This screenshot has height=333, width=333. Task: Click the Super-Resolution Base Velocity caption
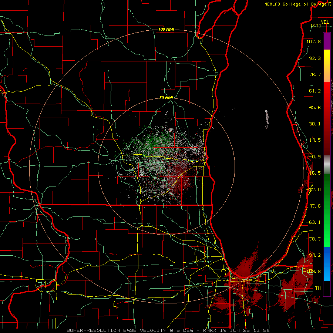point(168,330)
